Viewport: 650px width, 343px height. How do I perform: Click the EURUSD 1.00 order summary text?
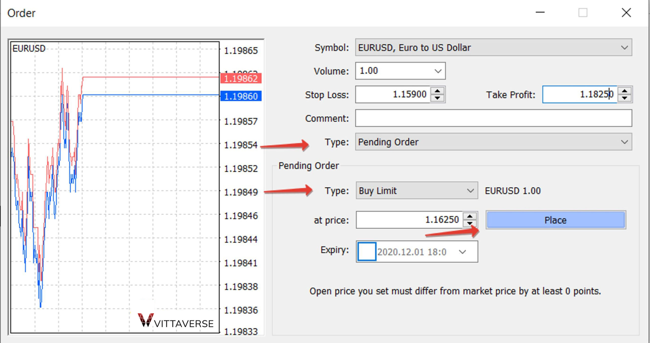pyautogui.click(x=513, y=191)
